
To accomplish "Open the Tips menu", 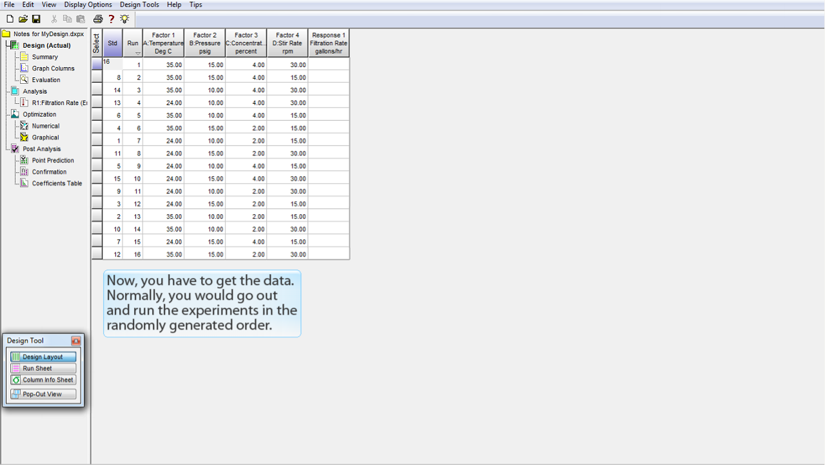I will click(195, 5).
